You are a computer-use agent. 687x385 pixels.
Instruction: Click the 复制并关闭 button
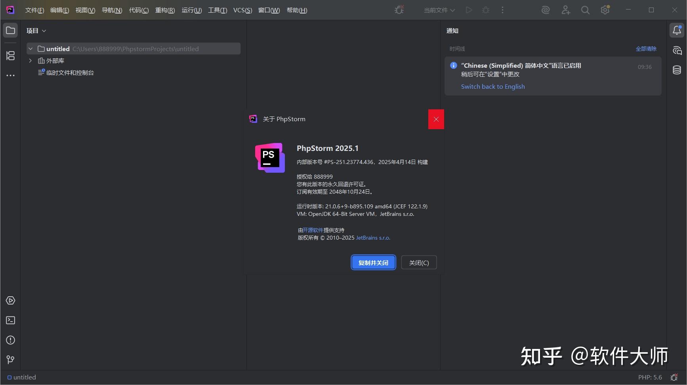tap(373, 263)
